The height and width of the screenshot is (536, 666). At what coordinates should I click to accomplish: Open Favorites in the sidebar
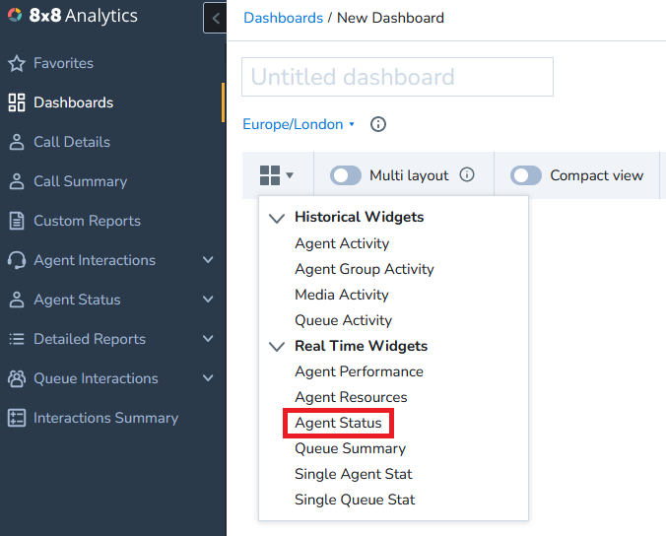tap(63, 63)
